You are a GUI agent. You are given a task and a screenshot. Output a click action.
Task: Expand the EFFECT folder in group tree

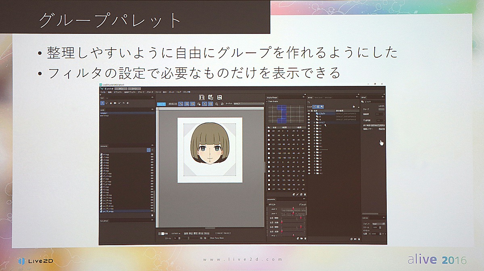pos(314,122)
